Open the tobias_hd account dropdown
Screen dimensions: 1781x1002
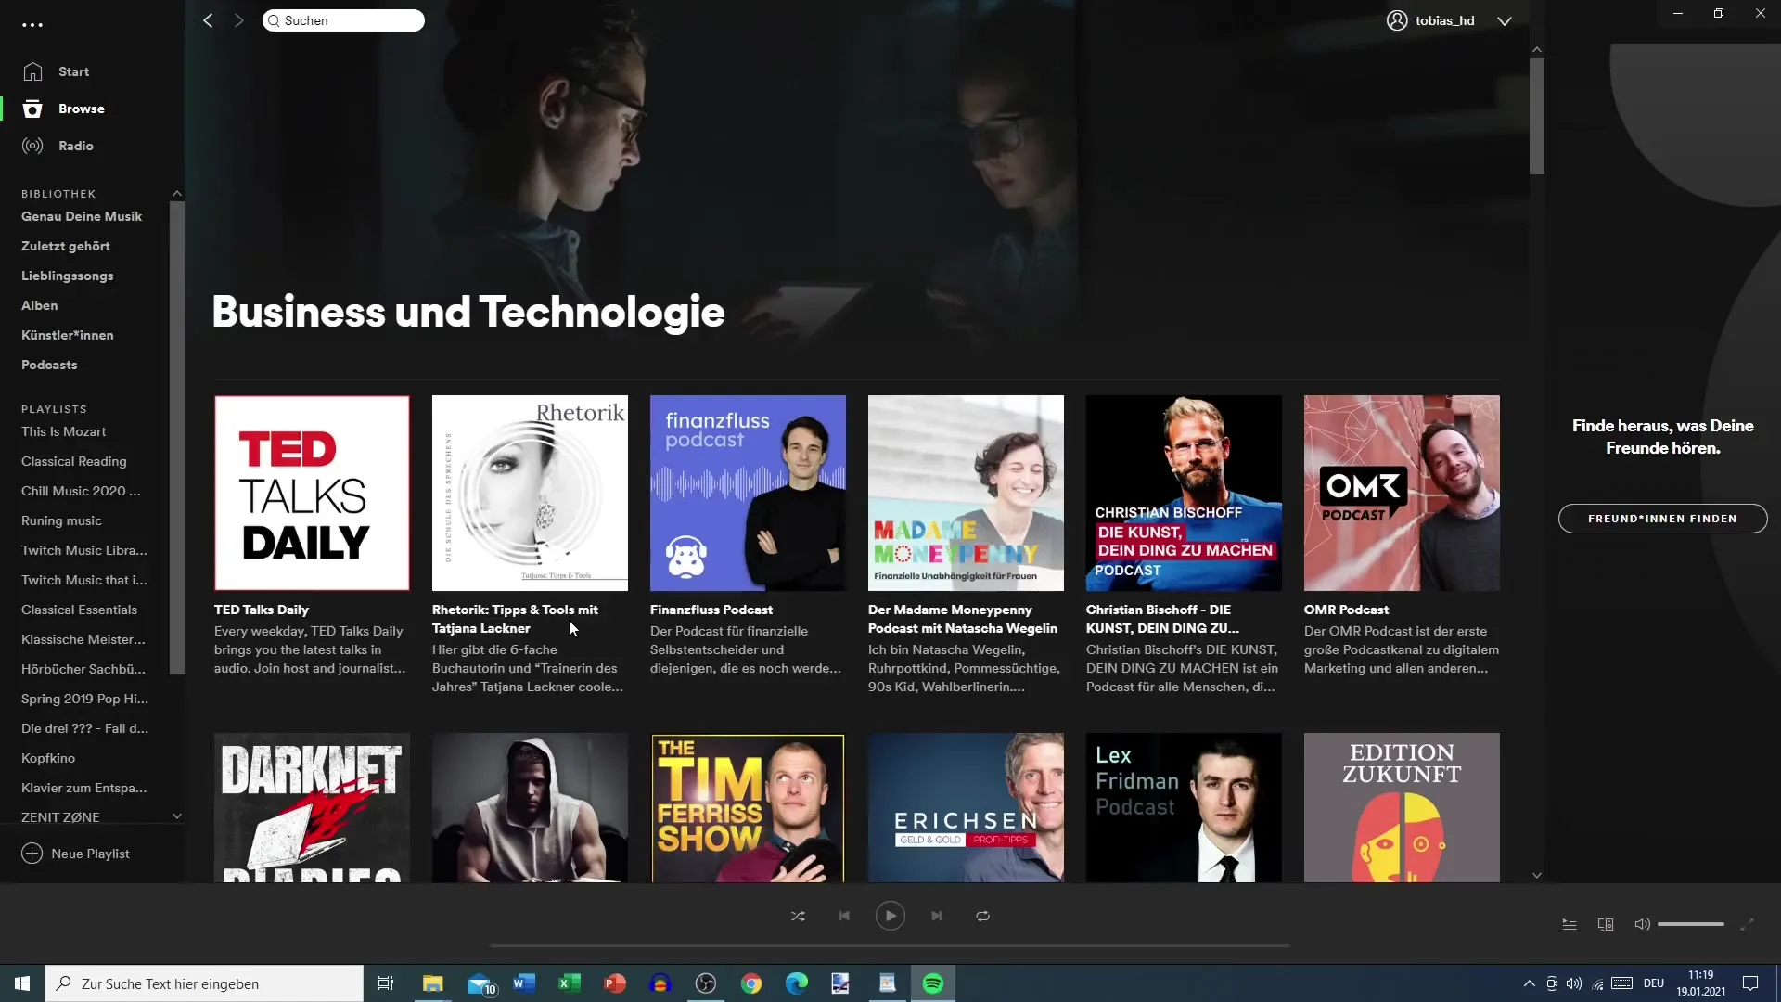[1505, 20]
